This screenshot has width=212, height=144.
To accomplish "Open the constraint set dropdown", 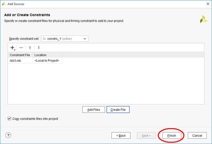I will pos(65,39).
